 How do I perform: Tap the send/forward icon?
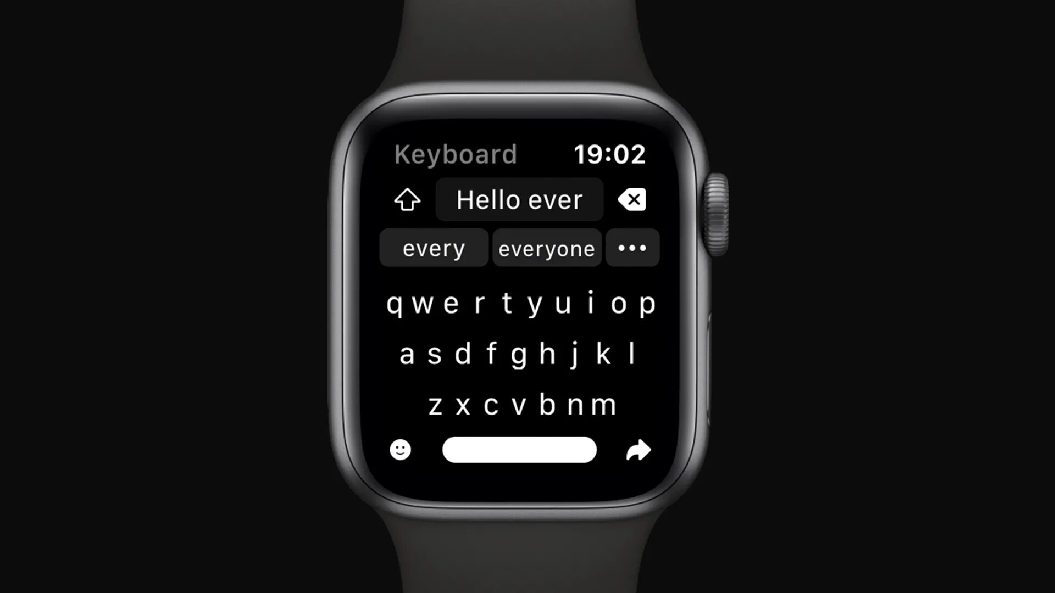[637, 450]
